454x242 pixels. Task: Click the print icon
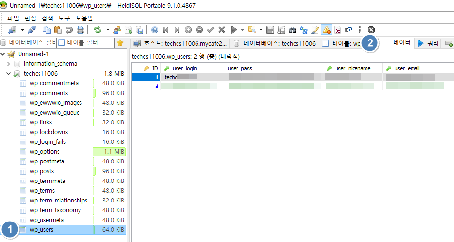[80, 30]
